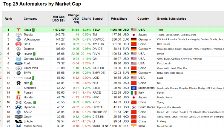This screenshot has height=127, width=224.
Task: Click the General Motors company name
Action: tap(34, 59)
